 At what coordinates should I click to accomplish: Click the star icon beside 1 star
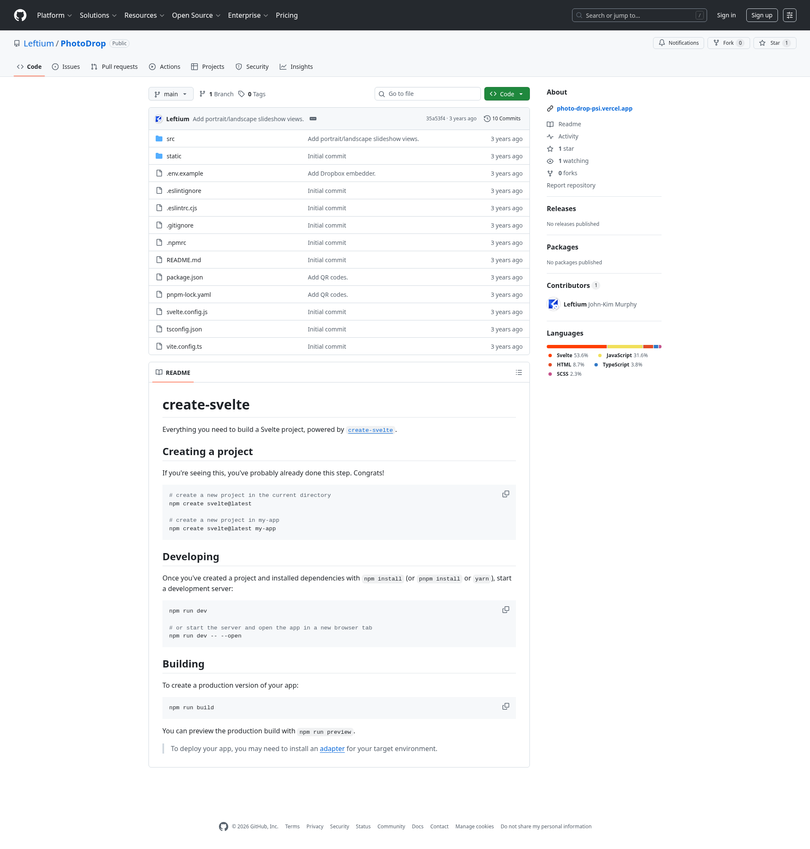pyautogui.click(x=550, y=149)
